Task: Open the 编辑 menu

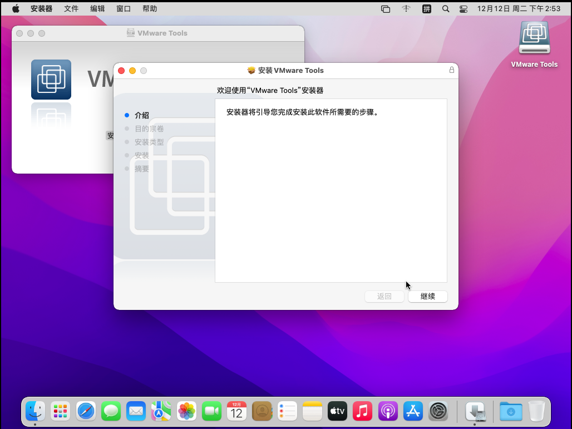Action: click(97, 9)
